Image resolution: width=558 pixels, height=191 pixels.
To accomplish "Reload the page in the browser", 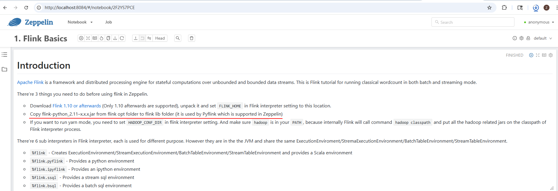I will [x=26, y=8].
